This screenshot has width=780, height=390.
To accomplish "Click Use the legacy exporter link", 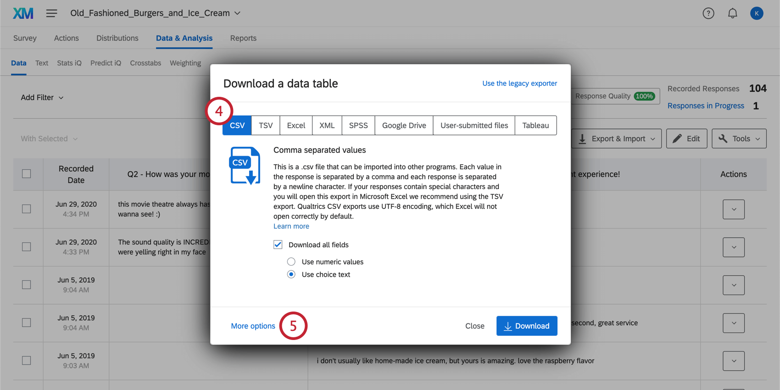I will [520, 83].
